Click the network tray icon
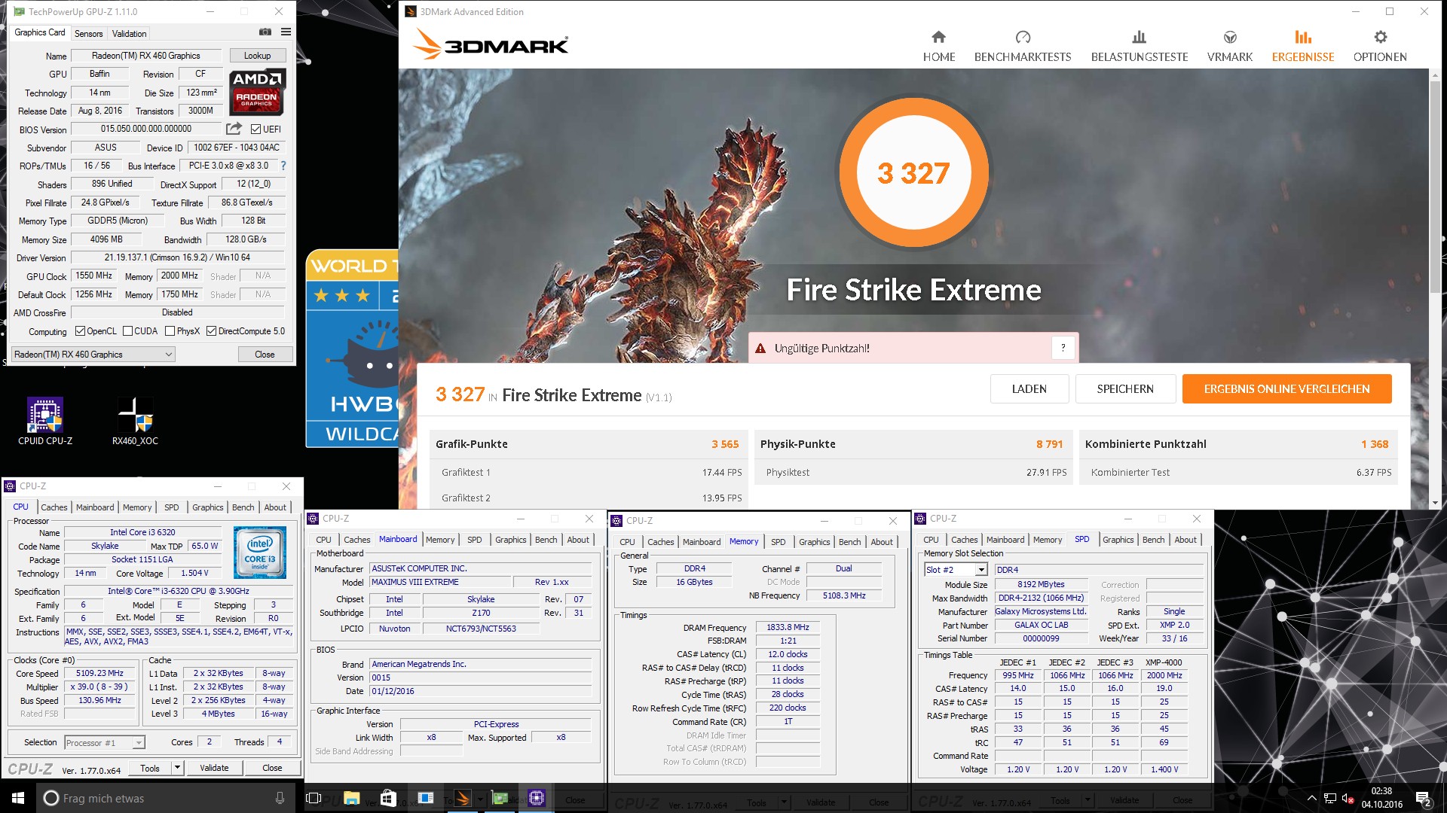 [x=1330, y=798]
